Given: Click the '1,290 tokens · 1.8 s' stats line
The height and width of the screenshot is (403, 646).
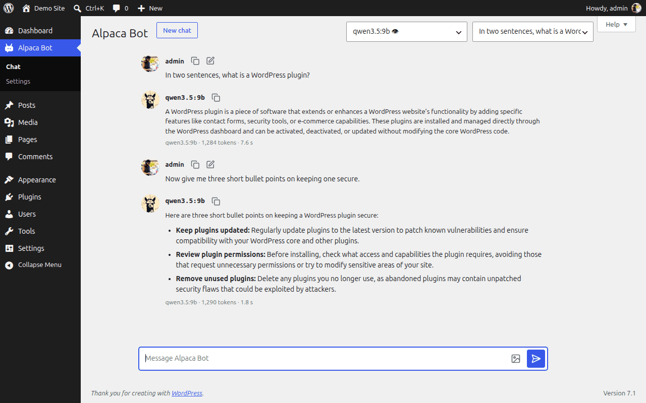Looking at the screenshot, I should 209,302.
